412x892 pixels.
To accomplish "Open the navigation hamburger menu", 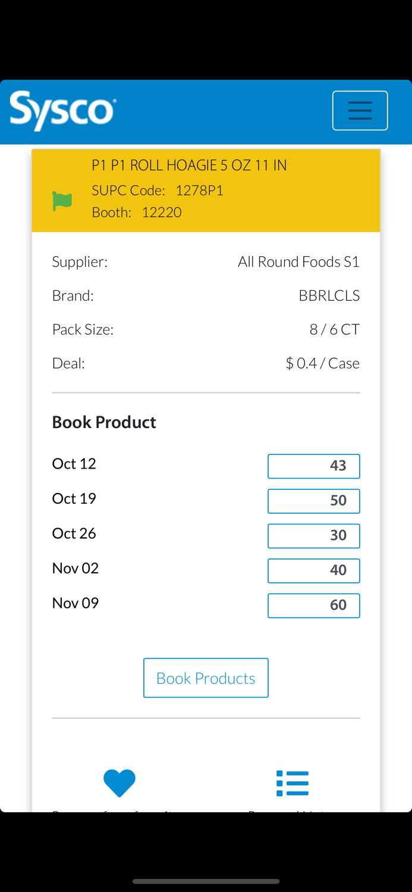I will (360, 110).
